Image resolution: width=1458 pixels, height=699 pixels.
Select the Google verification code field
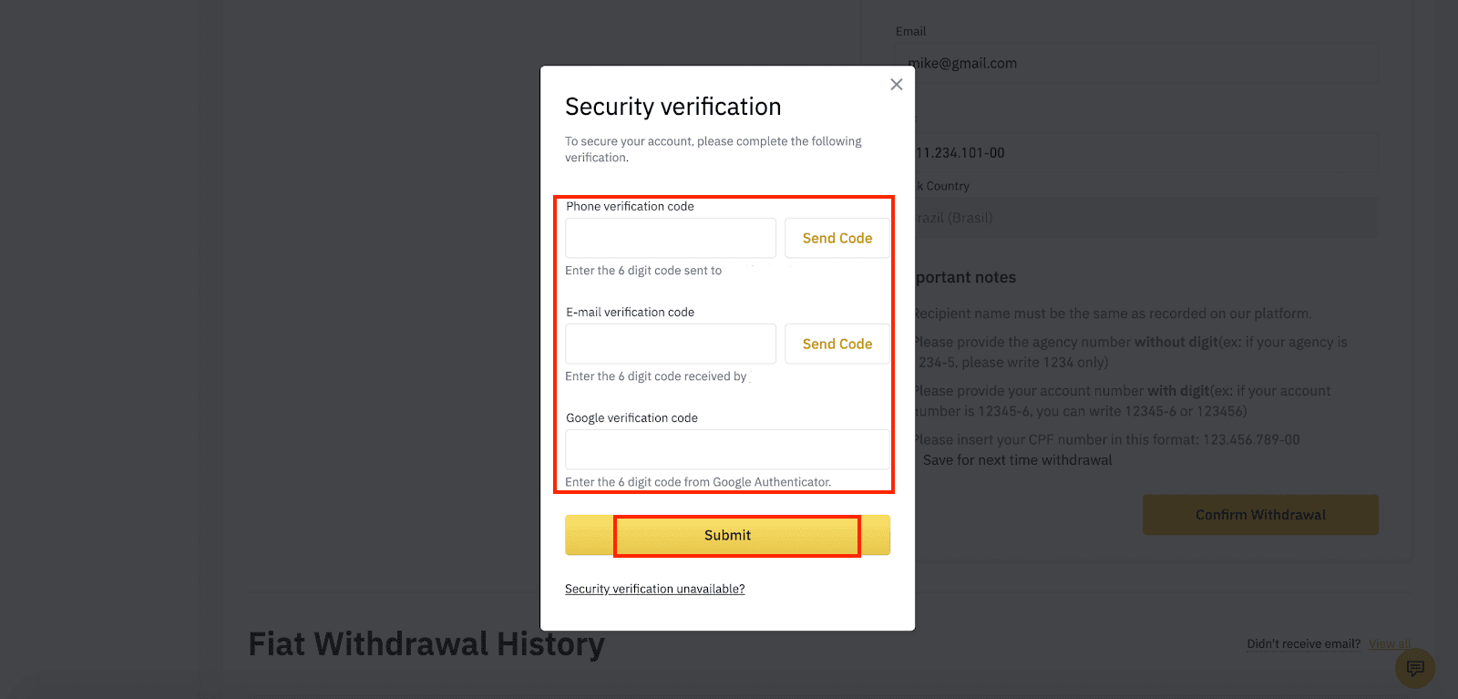[x=727, y=449]
